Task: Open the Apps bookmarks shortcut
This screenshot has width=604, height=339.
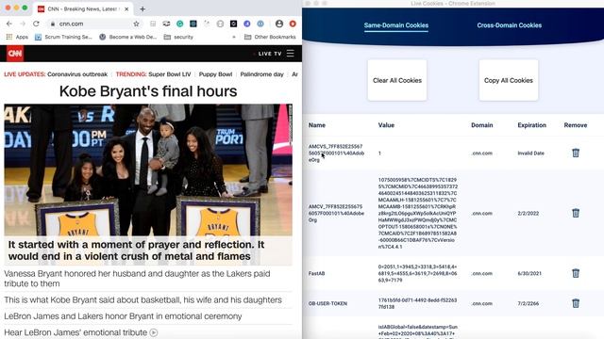Action: pyautogui.click(x=17, y=37)
